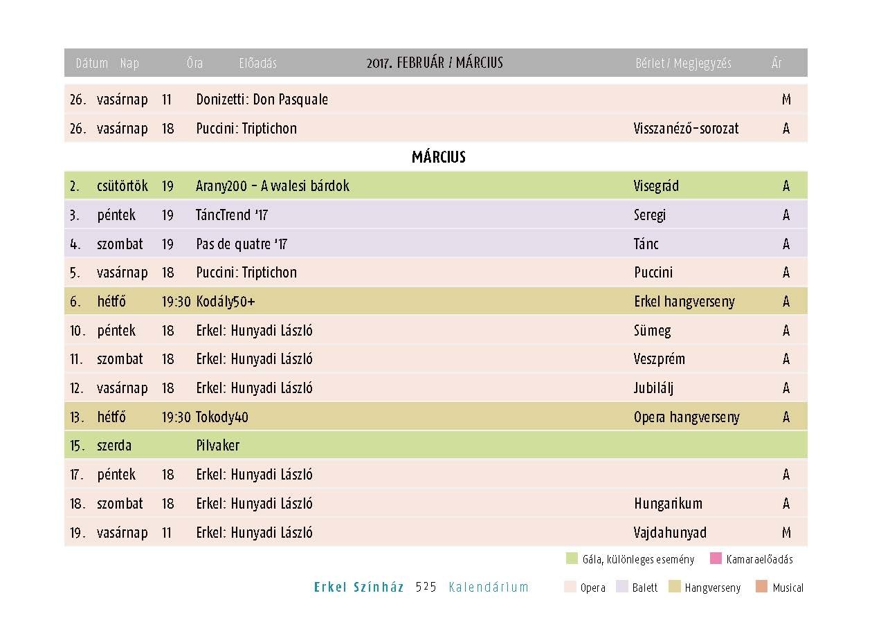Click the "Nap" column header
The image size is (872, 627).
coord(129,63)
